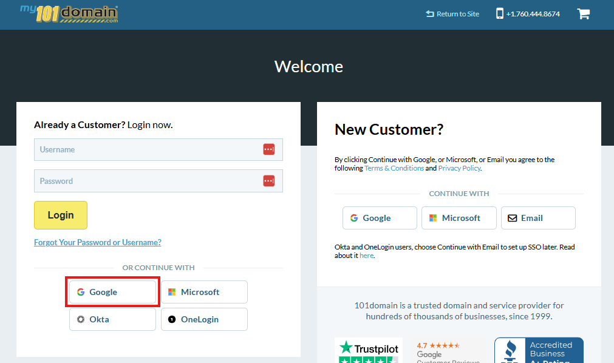Click the password manager icon in Username field

pyautogui.click(x=268, y=149)
